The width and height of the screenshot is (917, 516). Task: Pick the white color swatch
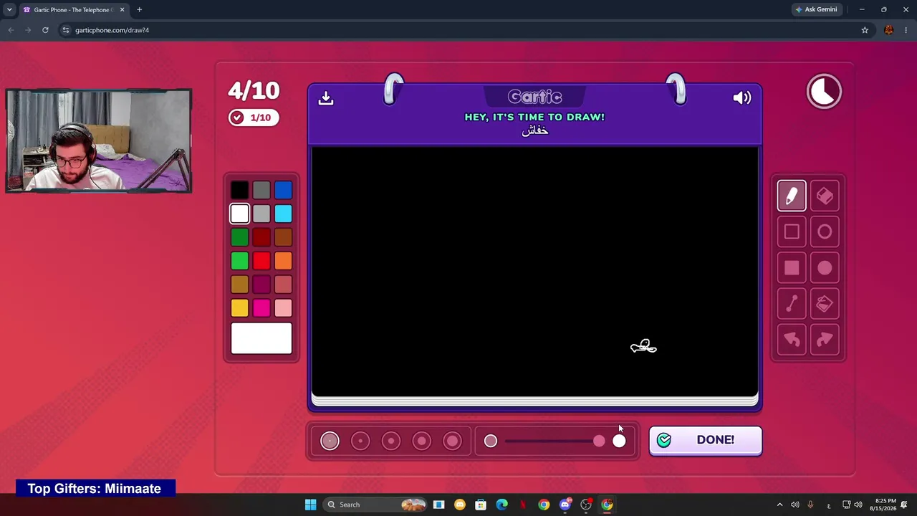tap(240, 214)
